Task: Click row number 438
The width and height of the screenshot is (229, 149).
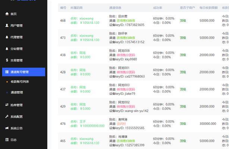Action: point(63,55)
